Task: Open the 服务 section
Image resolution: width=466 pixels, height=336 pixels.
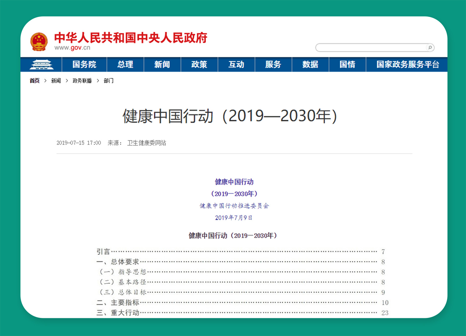Action: [x=273, y=64]
